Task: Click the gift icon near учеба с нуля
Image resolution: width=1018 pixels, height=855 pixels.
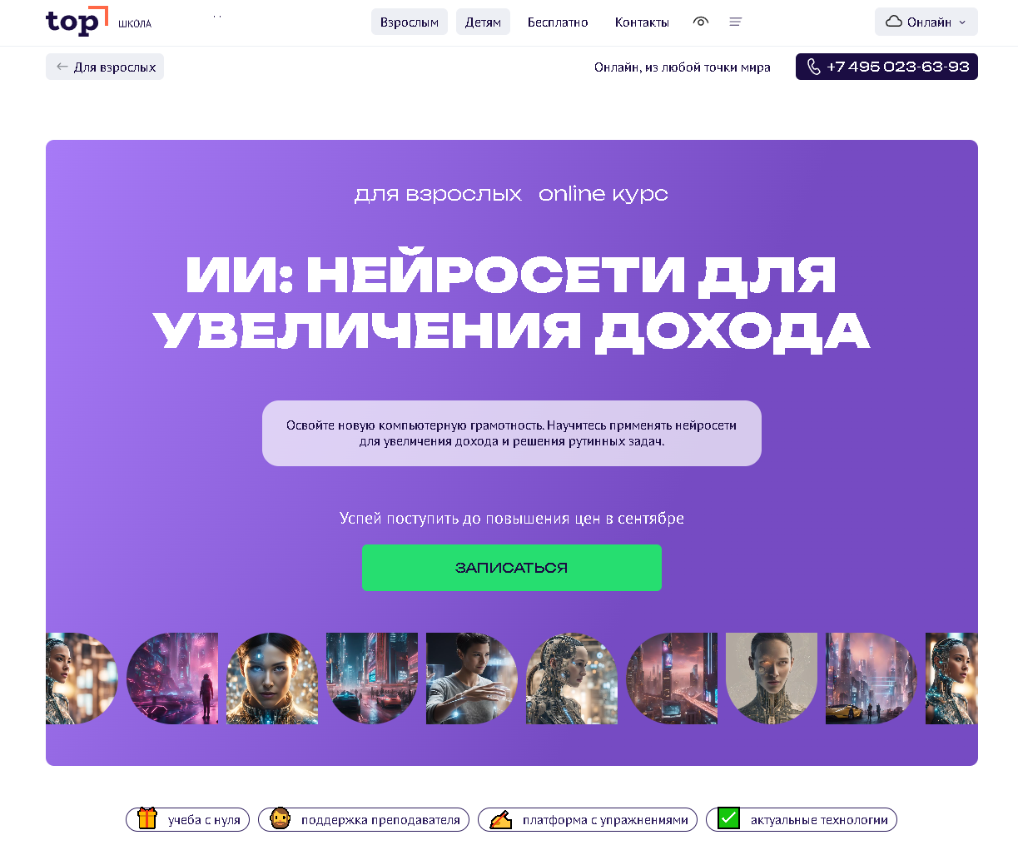Action: [x=147, y=818]
